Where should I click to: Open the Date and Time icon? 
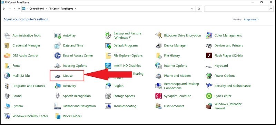click(58, 45)
